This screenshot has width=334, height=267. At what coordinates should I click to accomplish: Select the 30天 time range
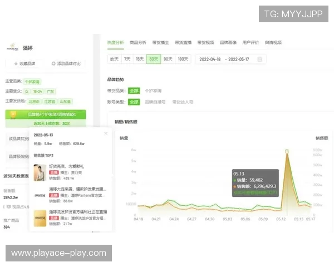(x=154, y=59)
